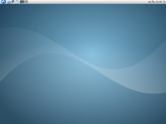This screenshot has width=166, height=124.
Task: Launch the file manager from the panel
Action: coord(9,2)
